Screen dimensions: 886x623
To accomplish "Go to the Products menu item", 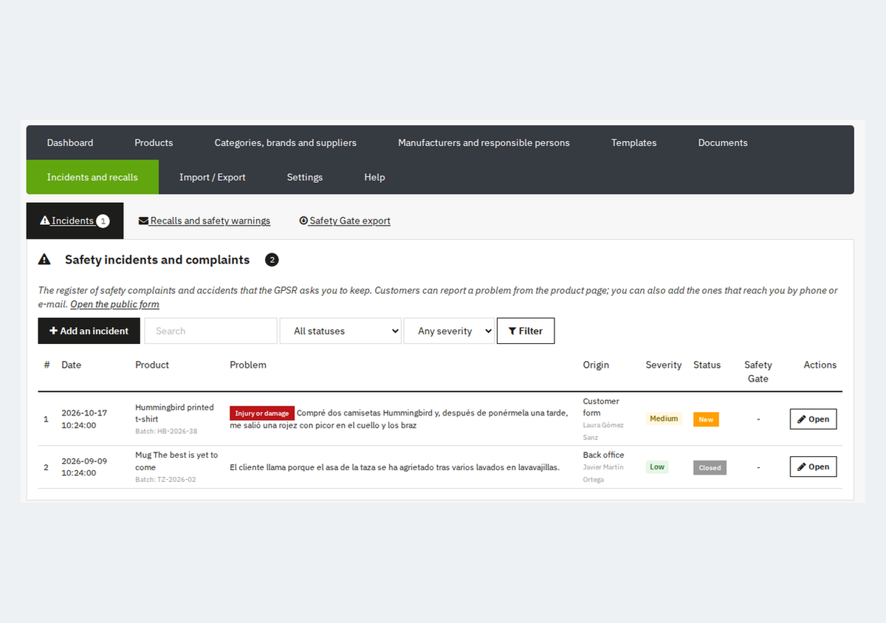I will click(154, 142).
